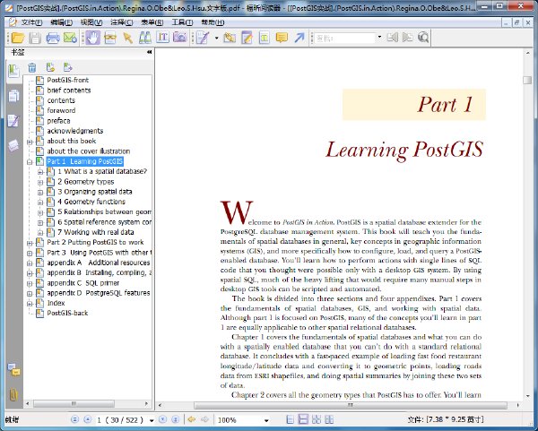Expand the Index bookmark node

click(30, 304)
